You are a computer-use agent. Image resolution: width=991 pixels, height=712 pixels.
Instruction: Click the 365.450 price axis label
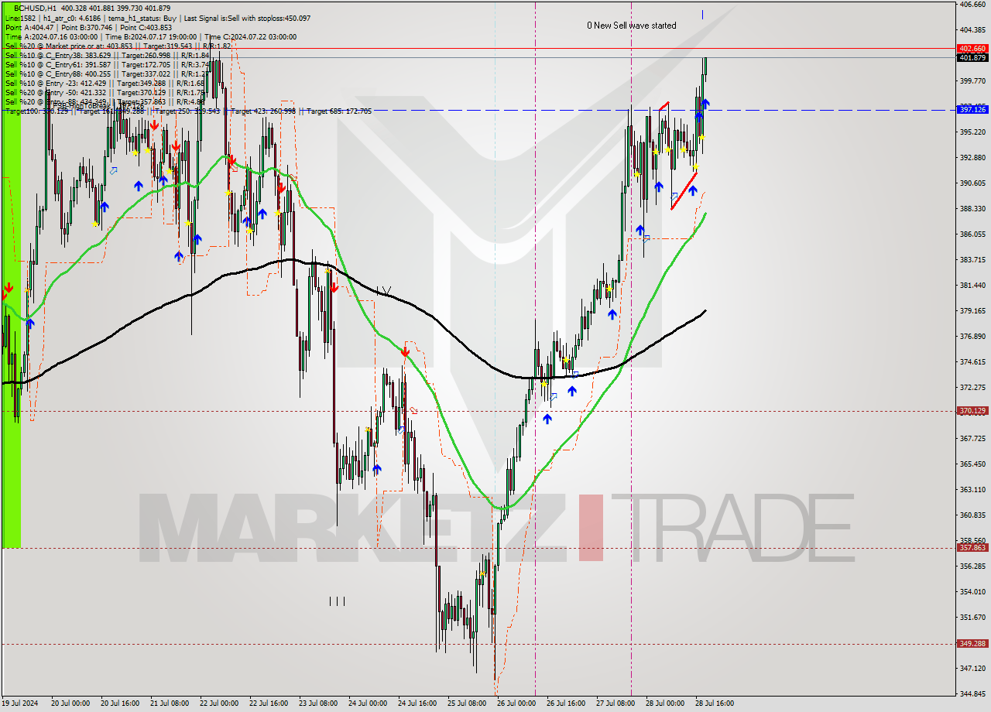pyautogui.click(x=972, y=464)
